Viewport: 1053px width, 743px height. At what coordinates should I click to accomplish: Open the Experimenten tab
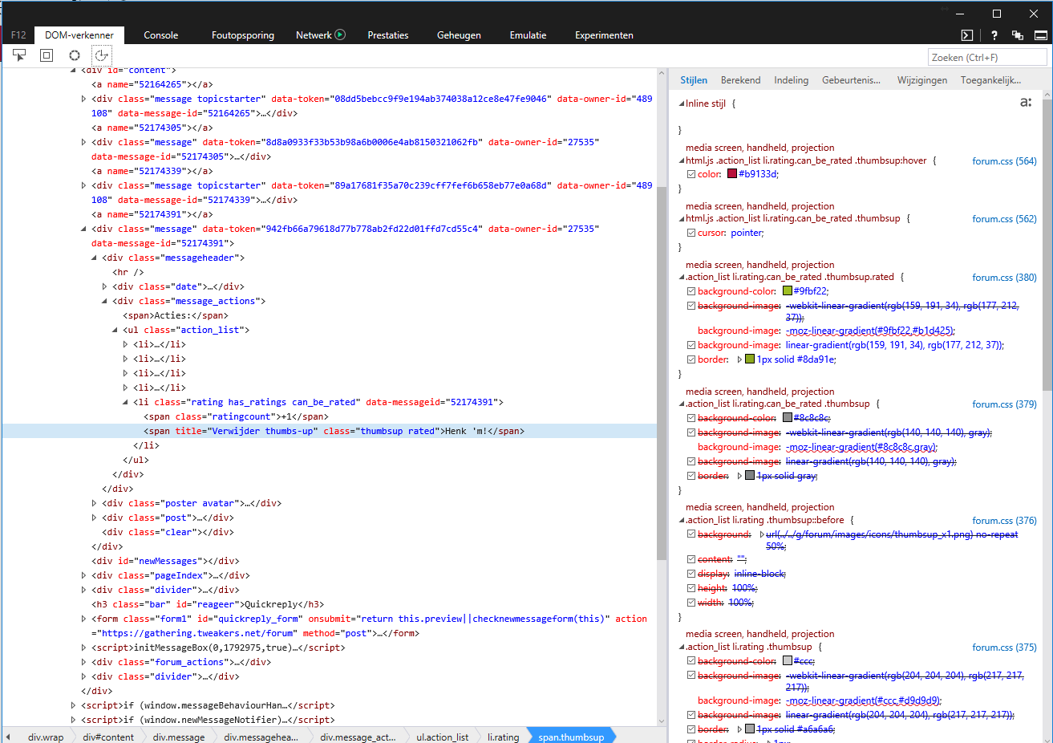click(x=604, y=35)
